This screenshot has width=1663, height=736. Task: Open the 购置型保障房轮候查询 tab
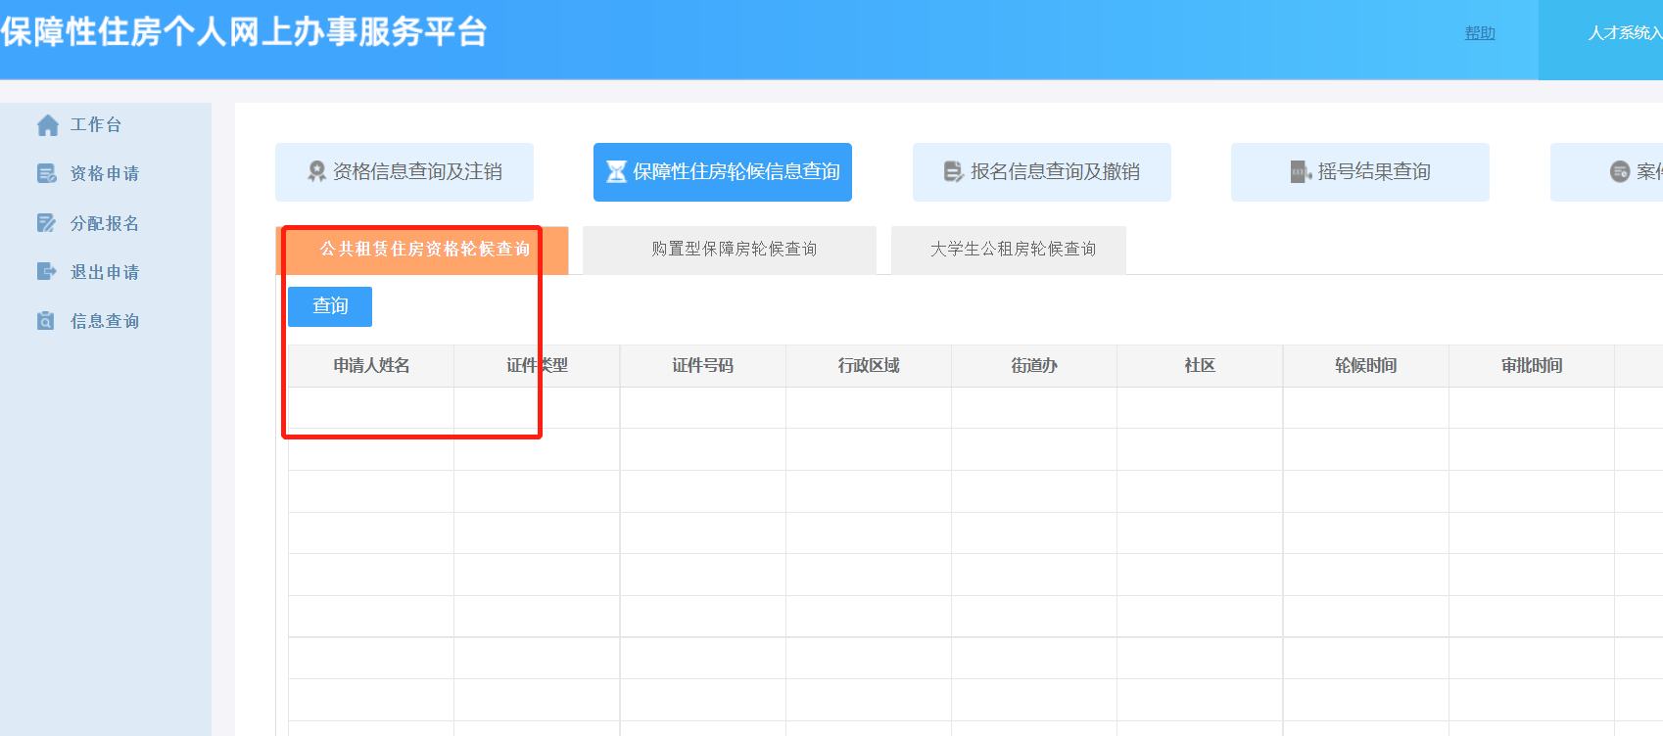(734, 250)
